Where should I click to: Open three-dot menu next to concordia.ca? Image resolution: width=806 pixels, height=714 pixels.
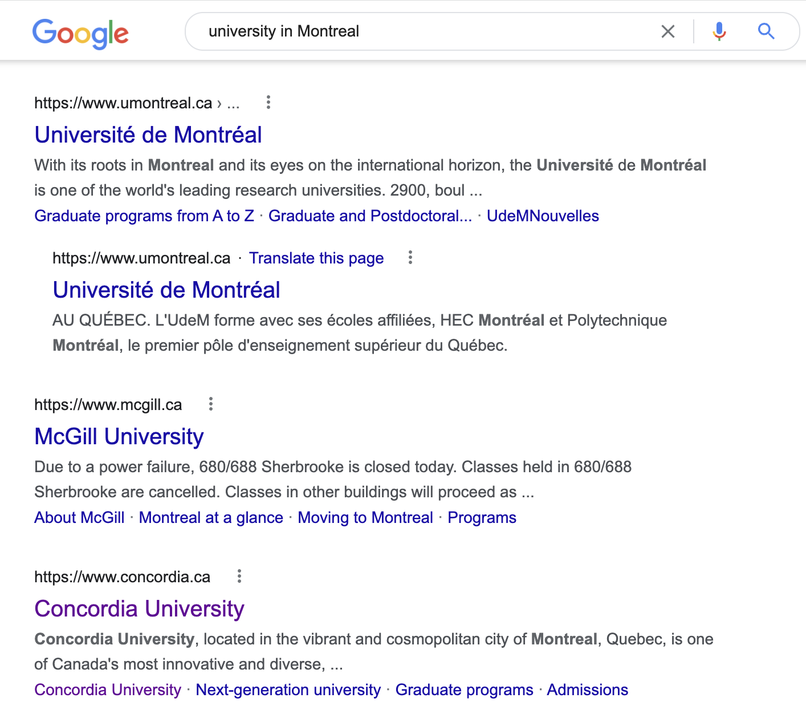(x=239, y=577)
